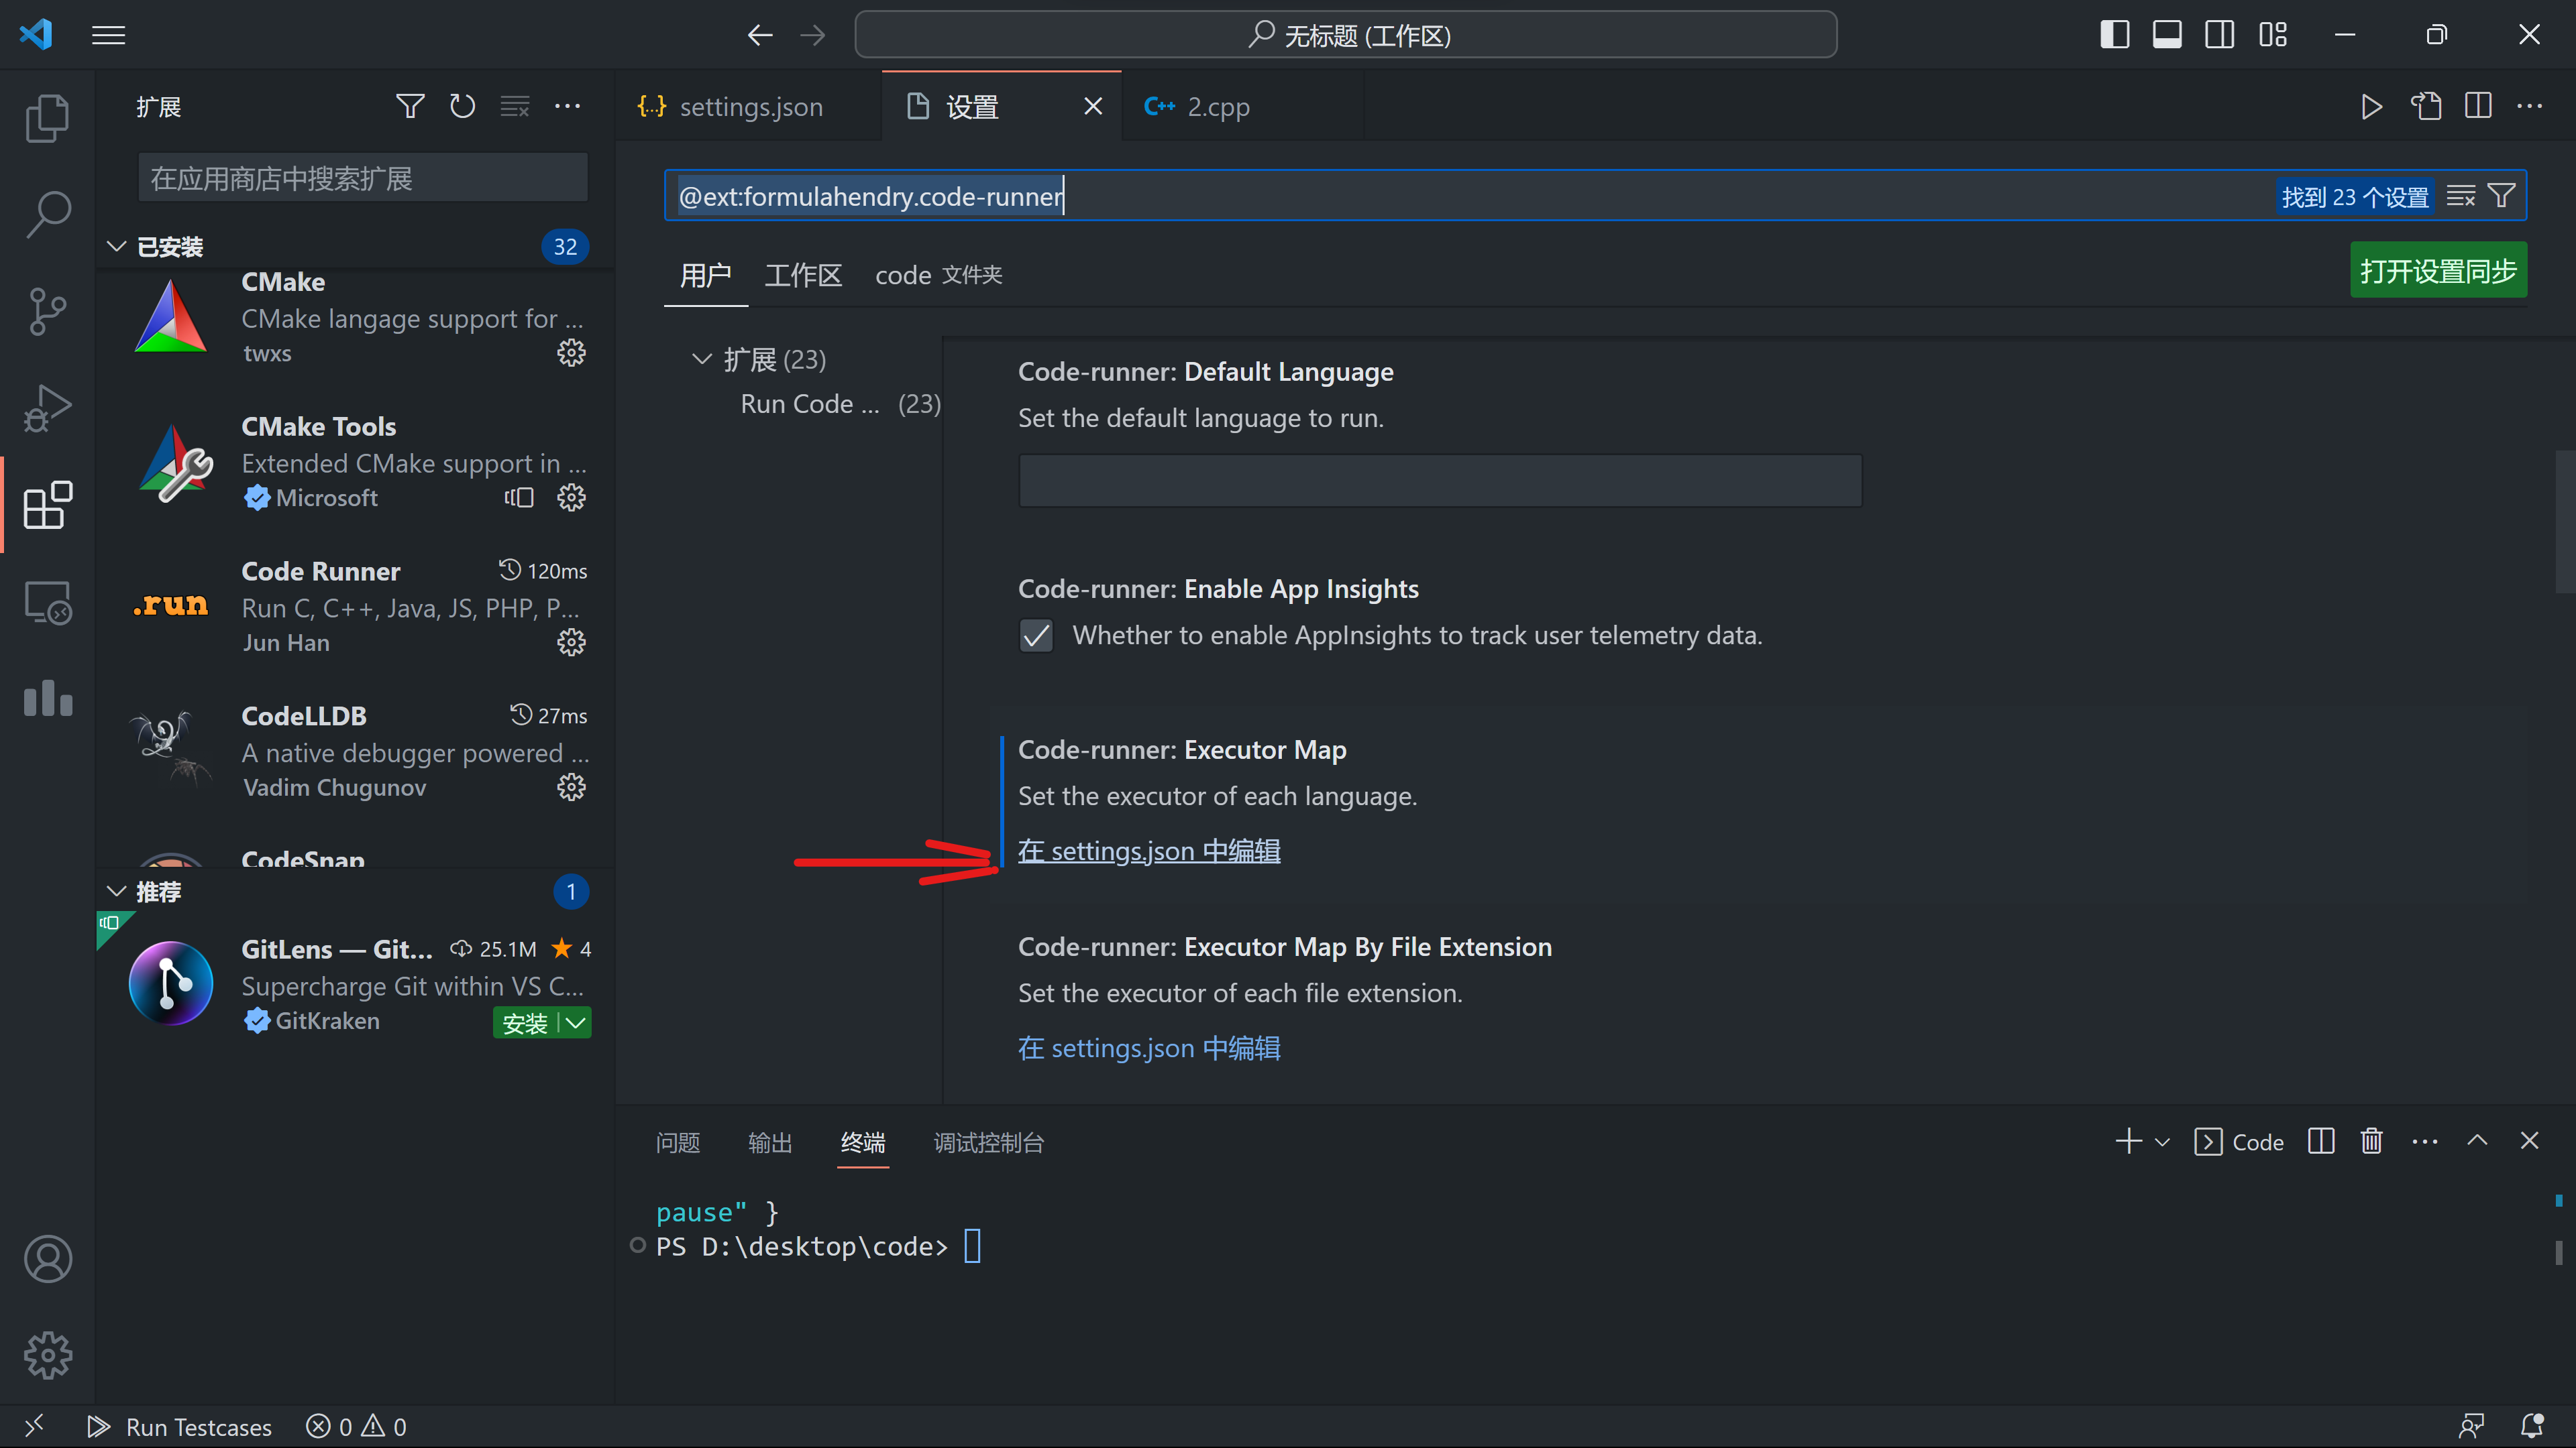Toggle secondary side bar visibility
Image resolution: width=2576 pixels, height=1448 pixels.
pos(2220,36)
